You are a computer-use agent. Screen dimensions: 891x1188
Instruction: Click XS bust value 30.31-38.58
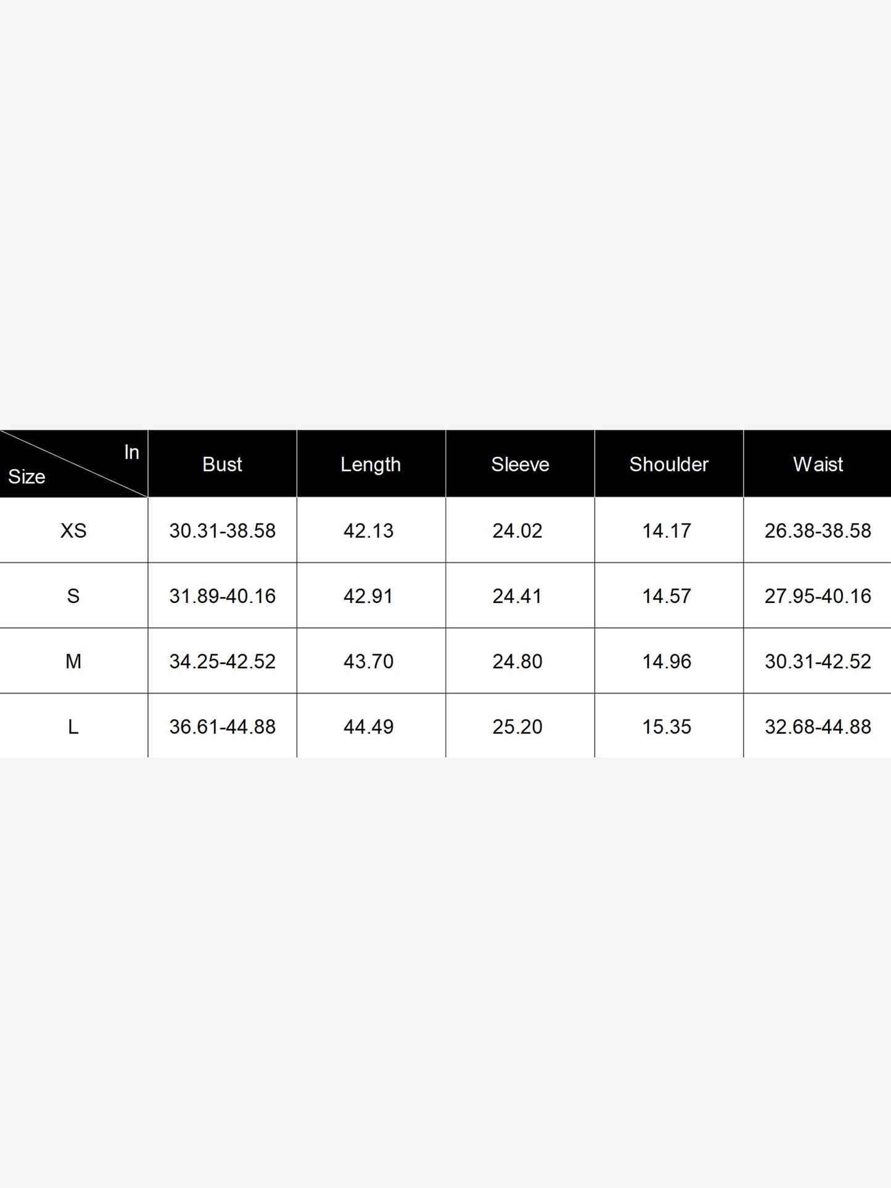point(223,530)
